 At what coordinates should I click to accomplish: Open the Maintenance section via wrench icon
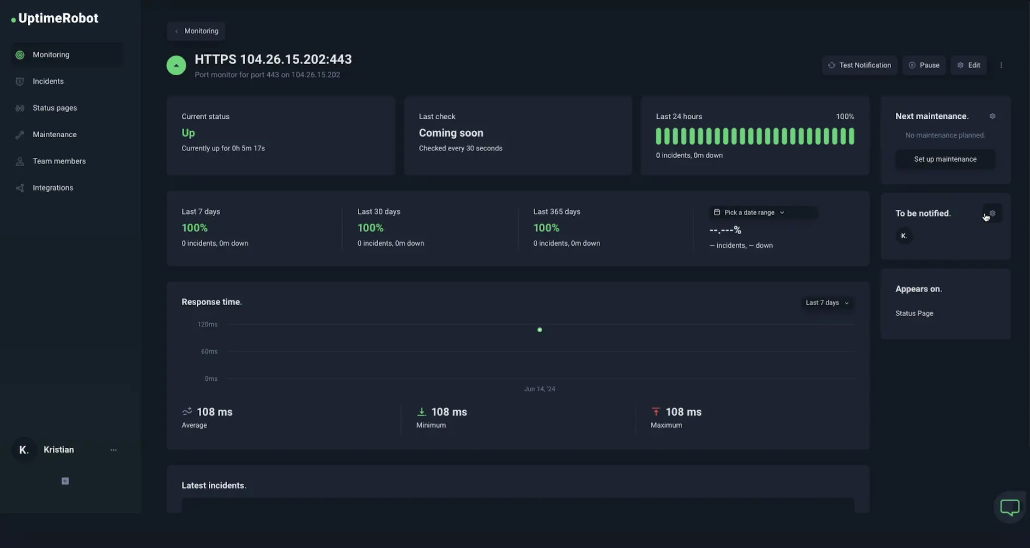point(20,134)
